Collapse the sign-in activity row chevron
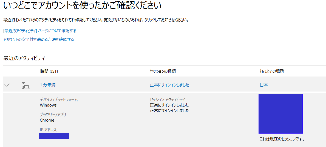 7,85
